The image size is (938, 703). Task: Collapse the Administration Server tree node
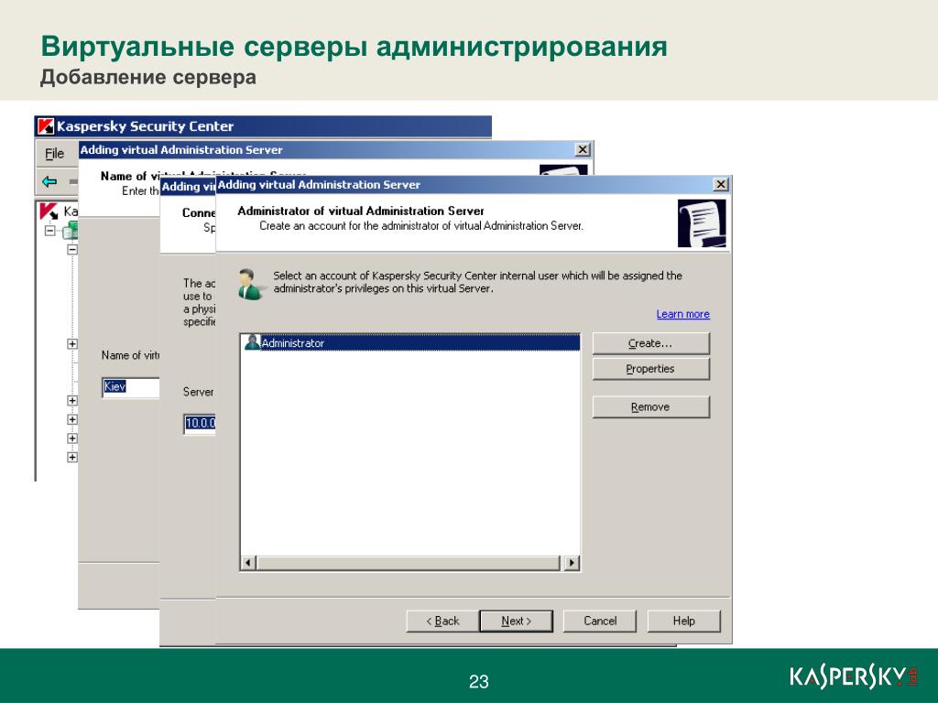pyautogui.click(x=50, y=230)
